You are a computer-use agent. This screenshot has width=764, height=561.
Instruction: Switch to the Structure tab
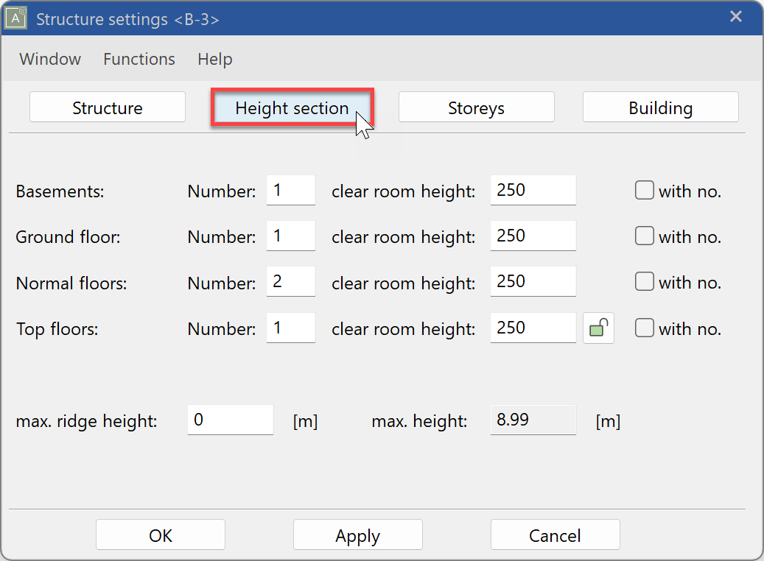point(107,107)
